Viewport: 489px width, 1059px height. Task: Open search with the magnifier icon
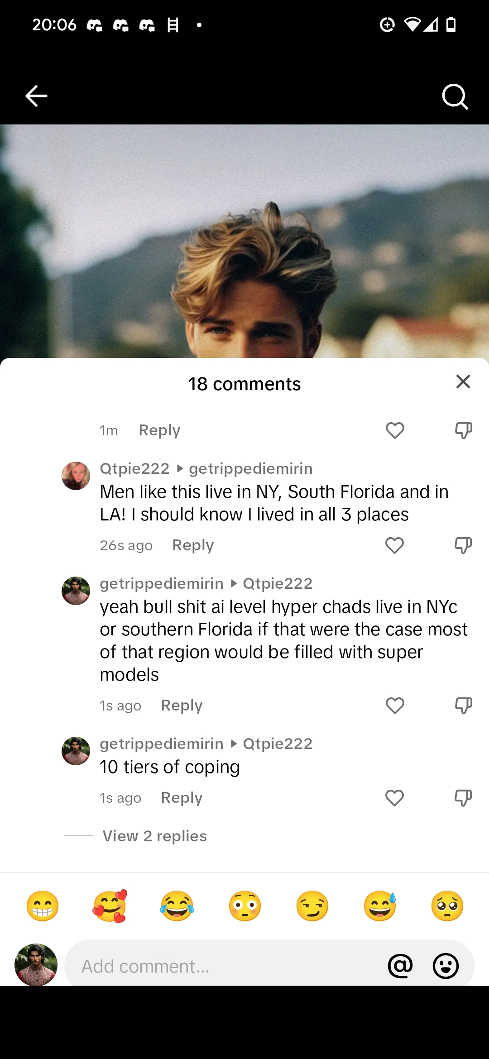(455, 96)
